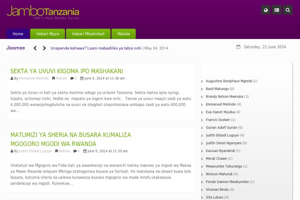This screenshot has height=200, width=300.
Task: Click the comment bubble icon on the Matumizi ya Sheria post
Action: [x=75, y=151]
